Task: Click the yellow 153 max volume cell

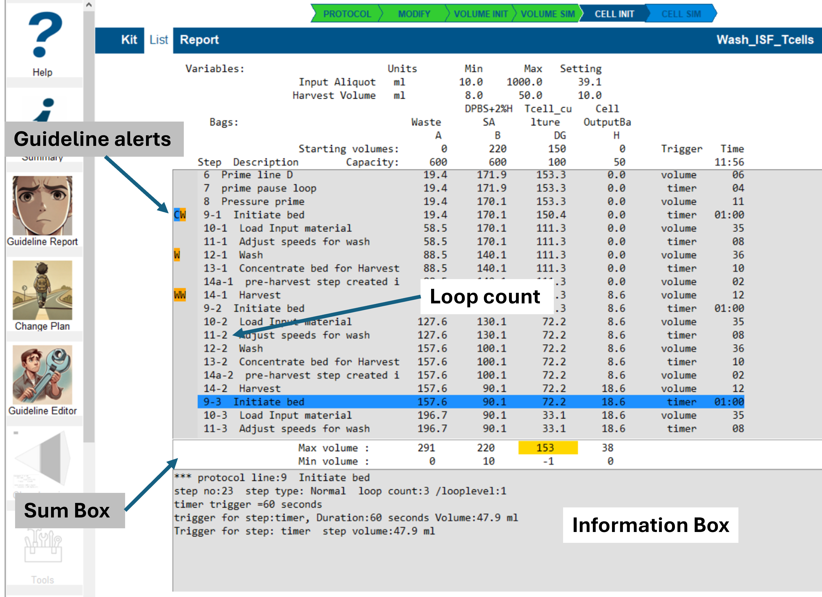Action: (x=548, y=448)
